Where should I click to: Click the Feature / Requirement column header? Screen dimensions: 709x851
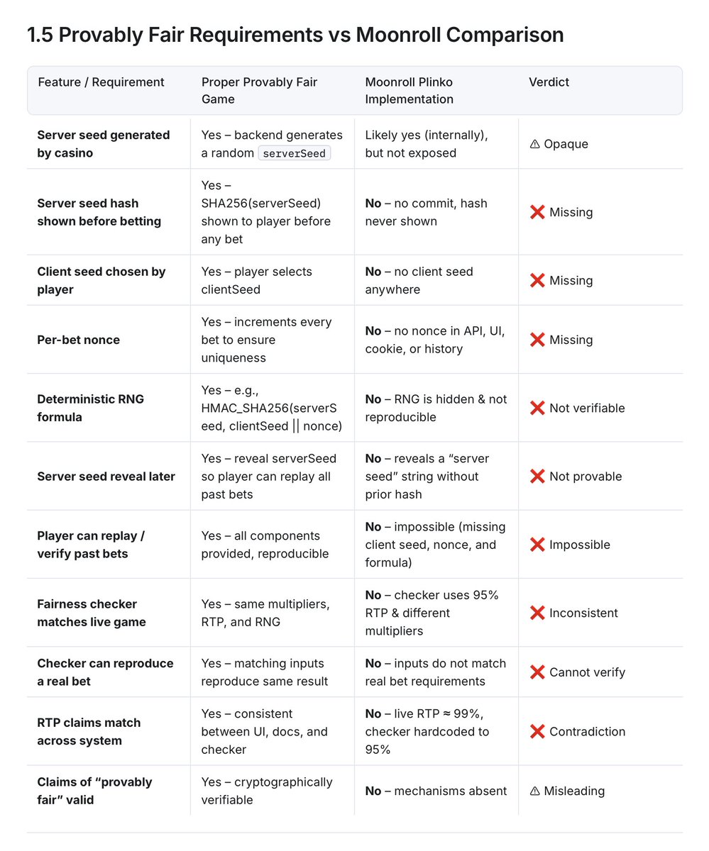(x=101, y=82)
